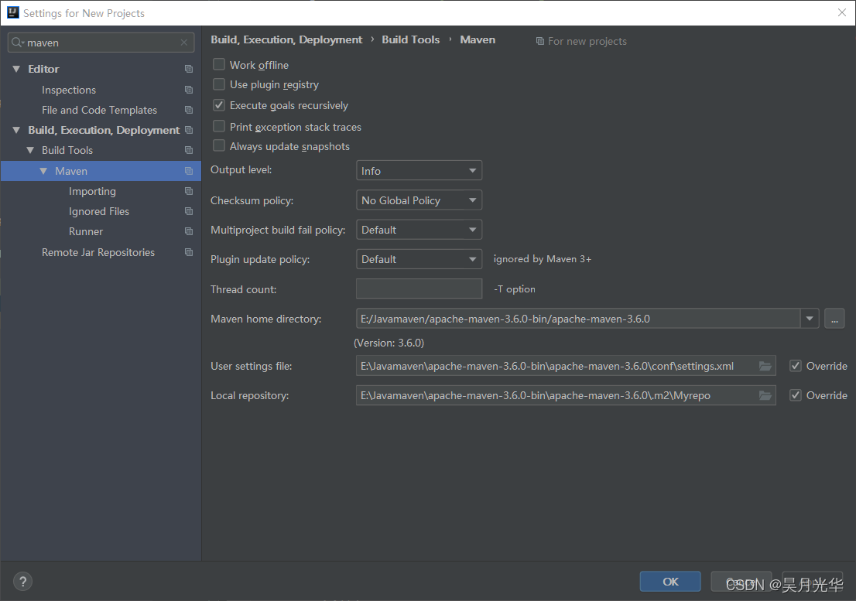
Task: Click the icon beside Build, Execution, Deployment row
Action: 189,130
